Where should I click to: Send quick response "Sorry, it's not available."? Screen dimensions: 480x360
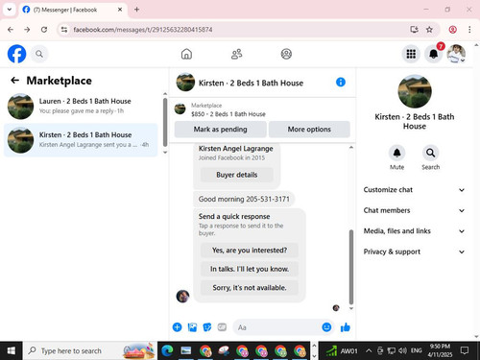[250, 288]
